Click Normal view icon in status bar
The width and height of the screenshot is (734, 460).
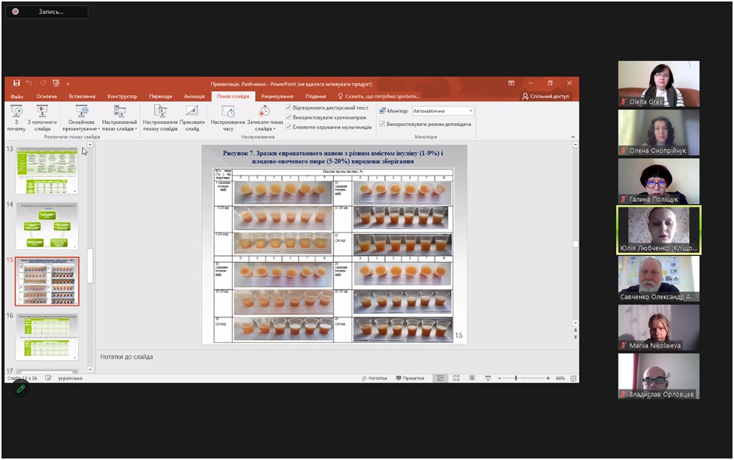pyautogui.click(x=441, y=378)
